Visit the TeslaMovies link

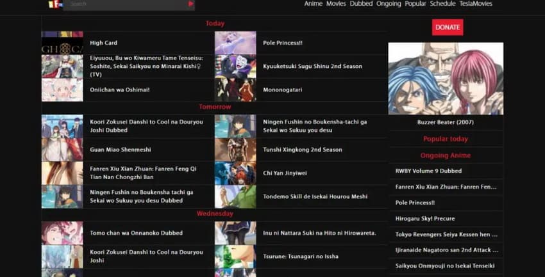pyautogui.click(x=476, y=4)
